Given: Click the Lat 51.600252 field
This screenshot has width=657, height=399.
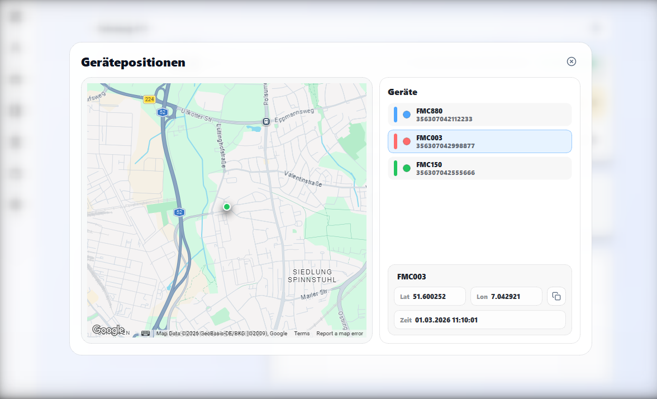Looking at the screenshot, I should (430, 296).
